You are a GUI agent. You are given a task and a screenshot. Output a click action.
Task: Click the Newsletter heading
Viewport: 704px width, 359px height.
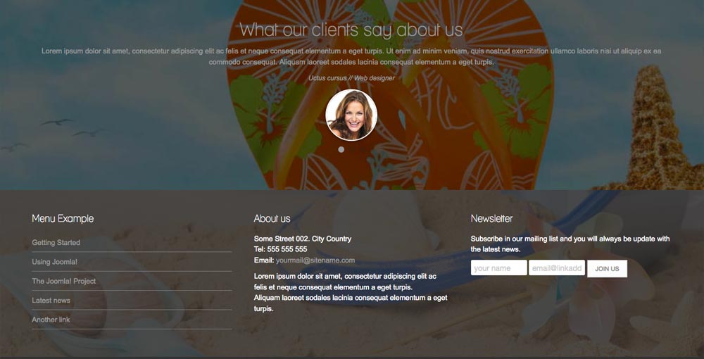pyautogui.click(x=491, y=218)
